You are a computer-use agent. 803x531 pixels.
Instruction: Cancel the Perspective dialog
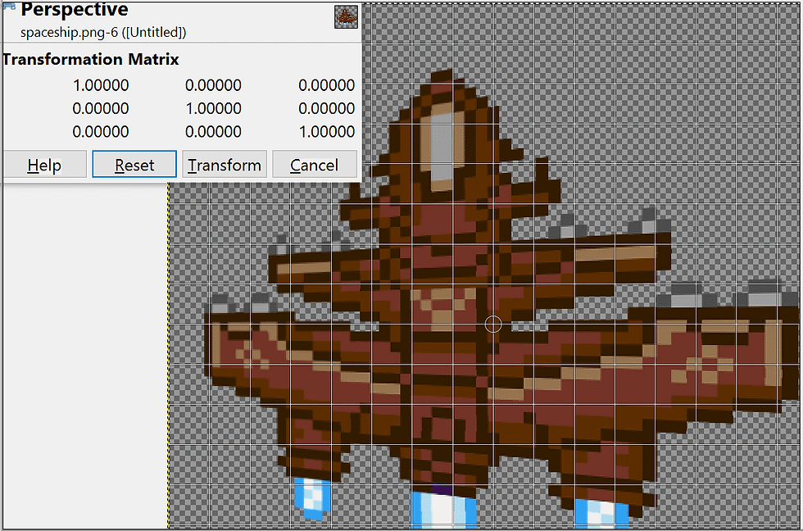coord(314,165)
